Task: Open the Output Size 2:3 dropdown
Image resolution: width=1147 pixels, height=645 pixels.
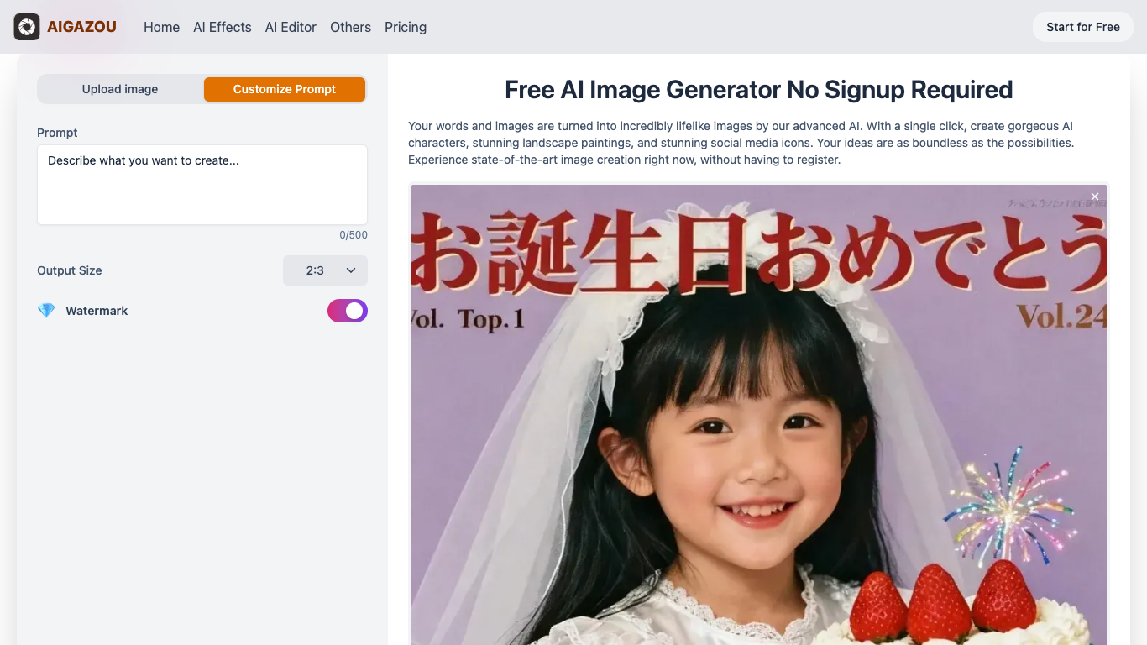Action: coord(325,270)
